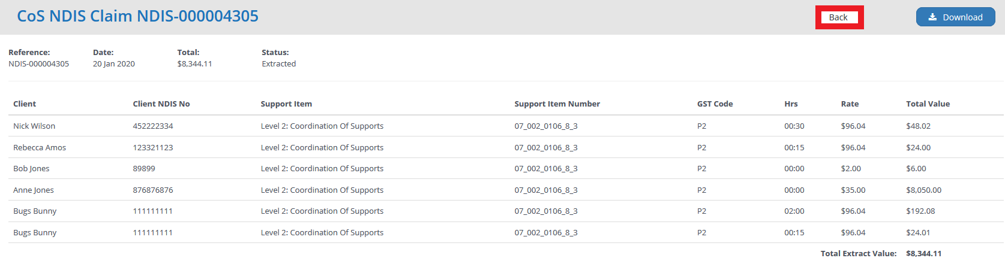Go back using the Back button
The height and width of the screenshot is (267, 1005).
[x=838, y=17]
